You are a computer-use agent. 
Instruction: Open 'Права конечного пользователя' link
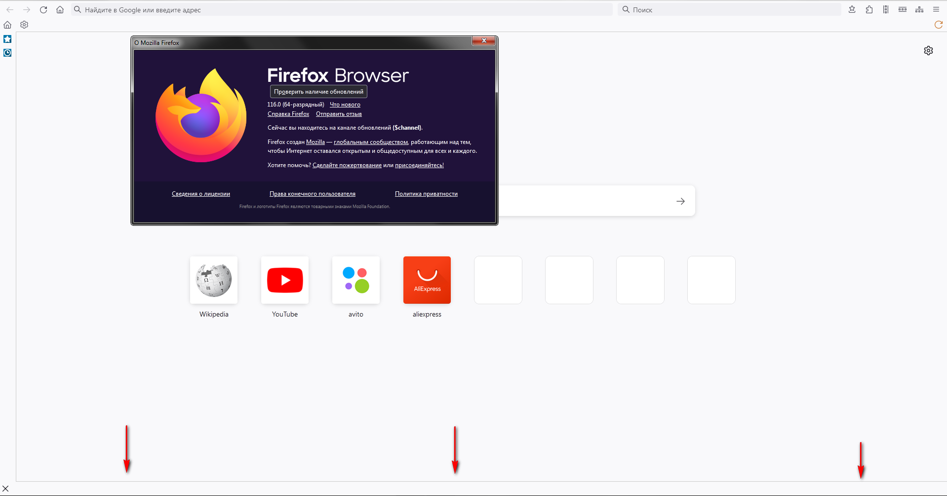(313, 194)
